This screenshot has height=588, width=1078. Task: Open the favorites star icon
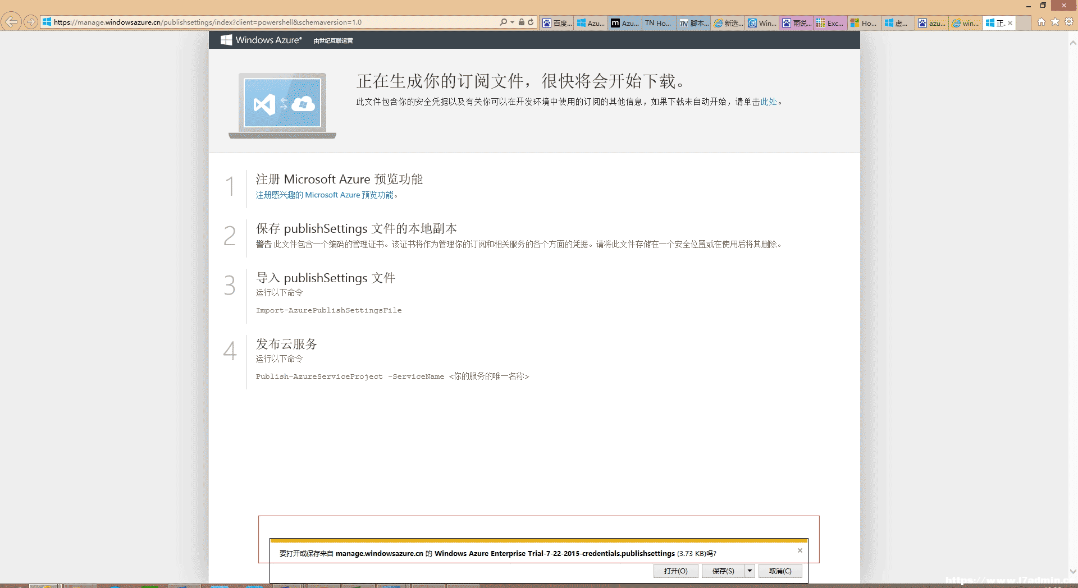1055,21
